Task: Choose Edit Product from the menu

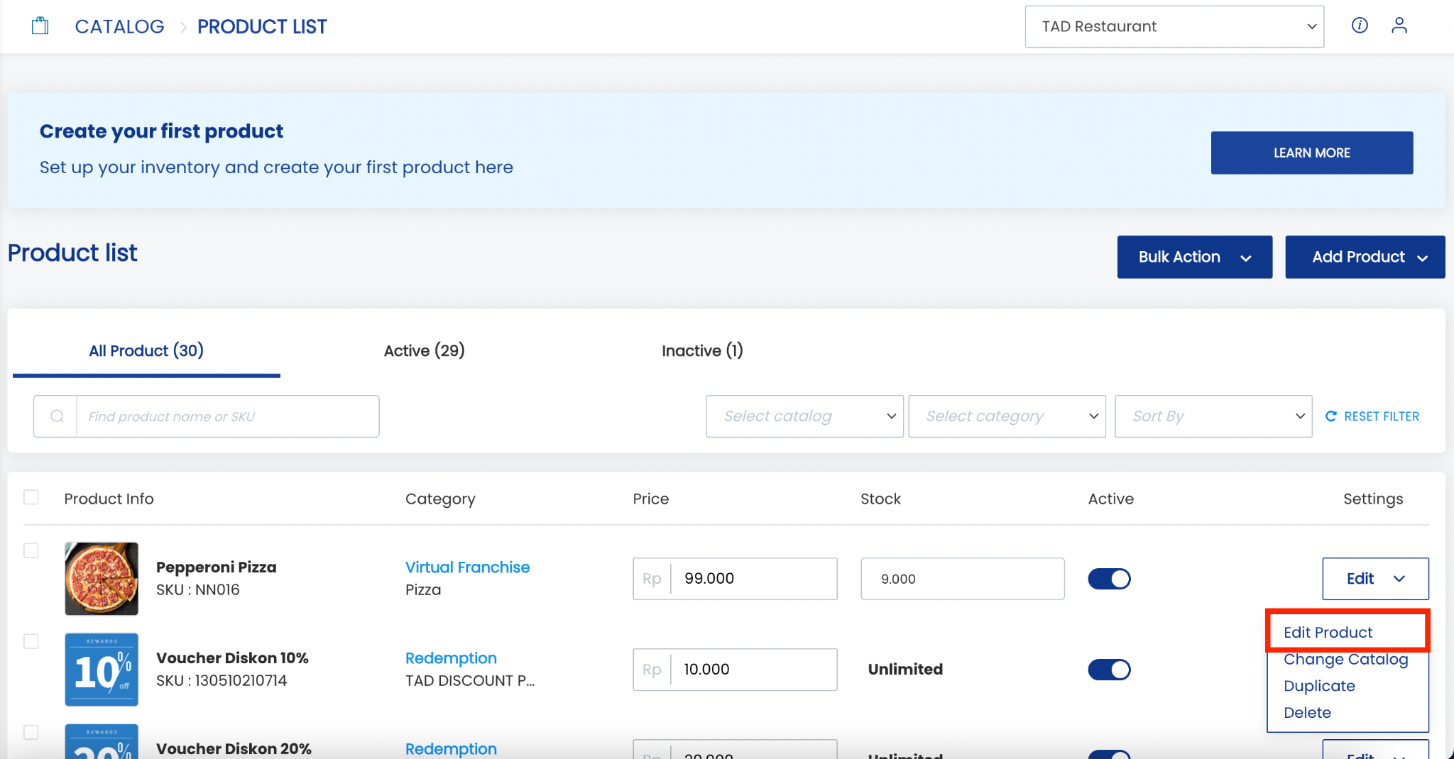Action: 1328,632
